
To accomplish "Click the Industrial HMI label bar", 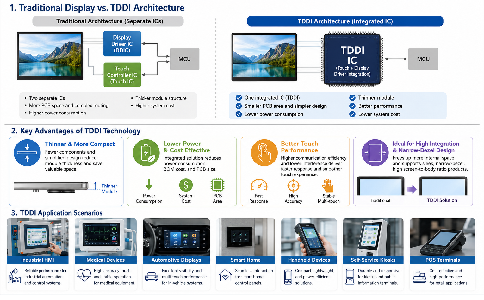I will pyautogui.click(x=38, y=260).
